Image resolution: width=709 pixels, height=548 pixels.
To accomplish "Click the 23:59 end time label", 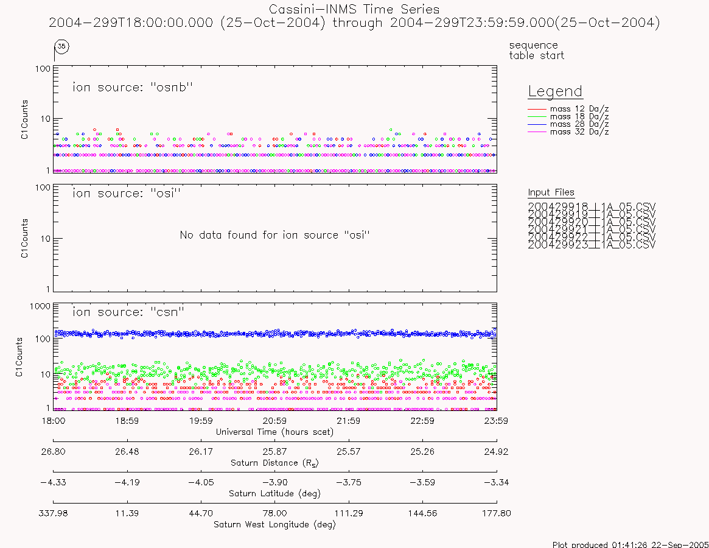I will click(496, 421).
